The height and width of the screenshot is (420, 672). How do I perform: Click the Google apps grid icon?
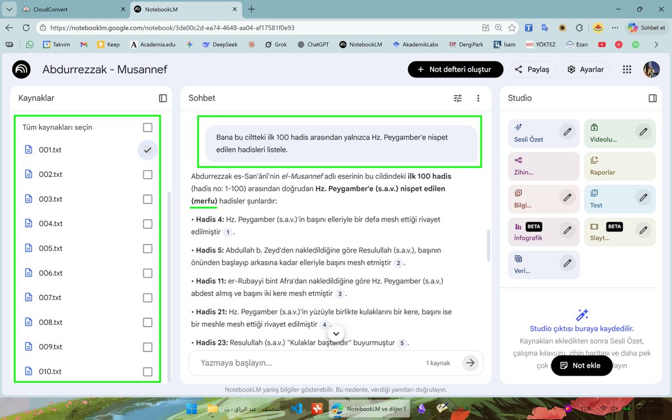(x=627, y=69)
